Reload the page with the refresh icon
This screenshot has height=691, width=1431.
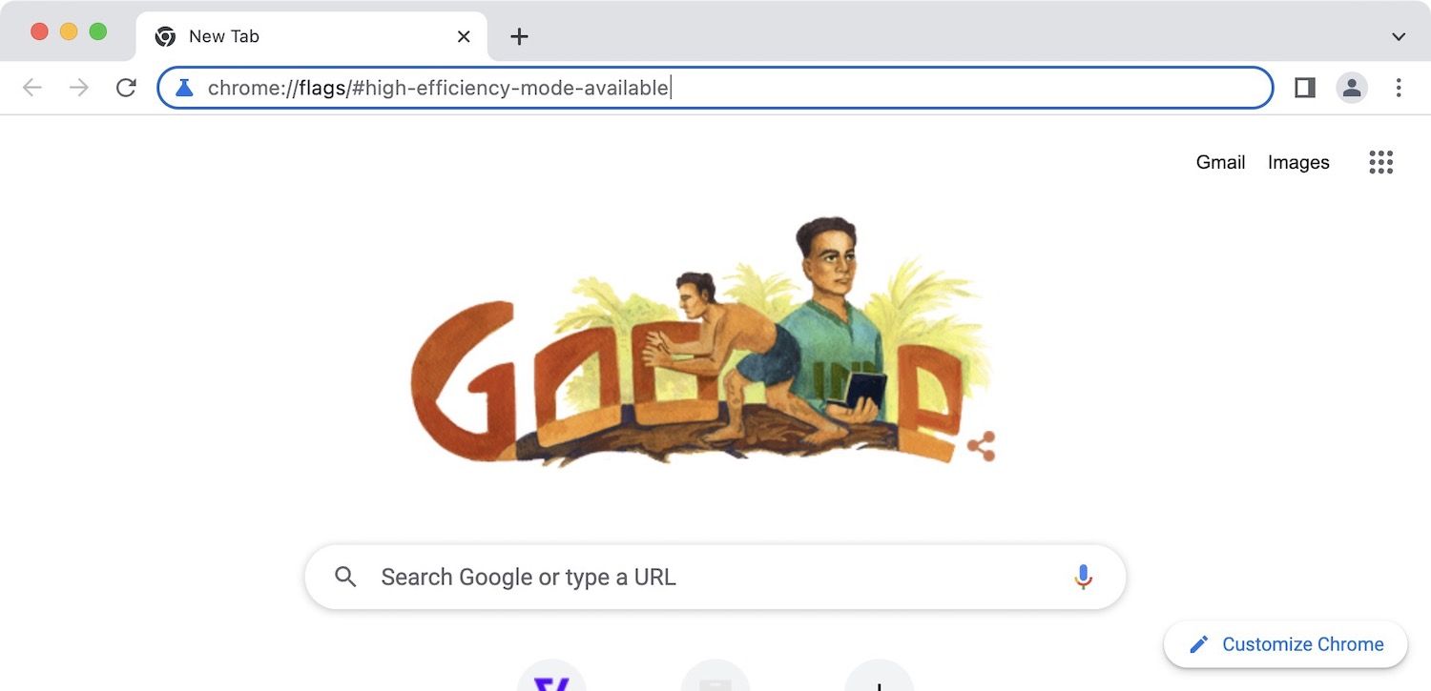pos(126,88)
